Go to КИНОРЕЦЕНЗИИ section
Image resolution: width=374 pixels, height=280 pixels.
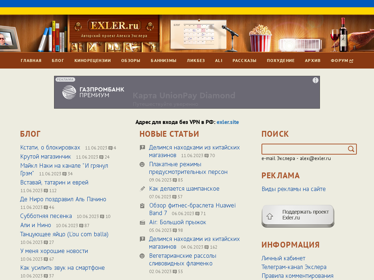click(92, 61)
